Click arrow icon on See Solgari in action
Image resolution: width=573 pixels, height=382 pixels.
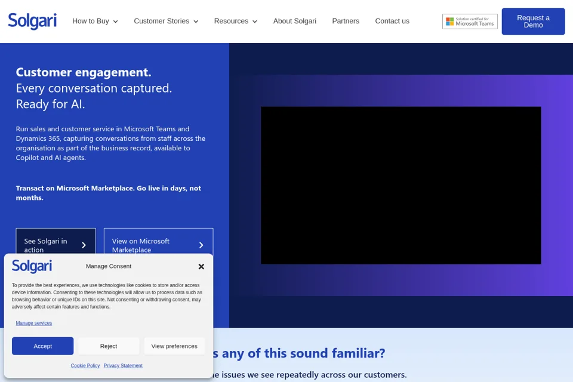[x=84, y=245]
